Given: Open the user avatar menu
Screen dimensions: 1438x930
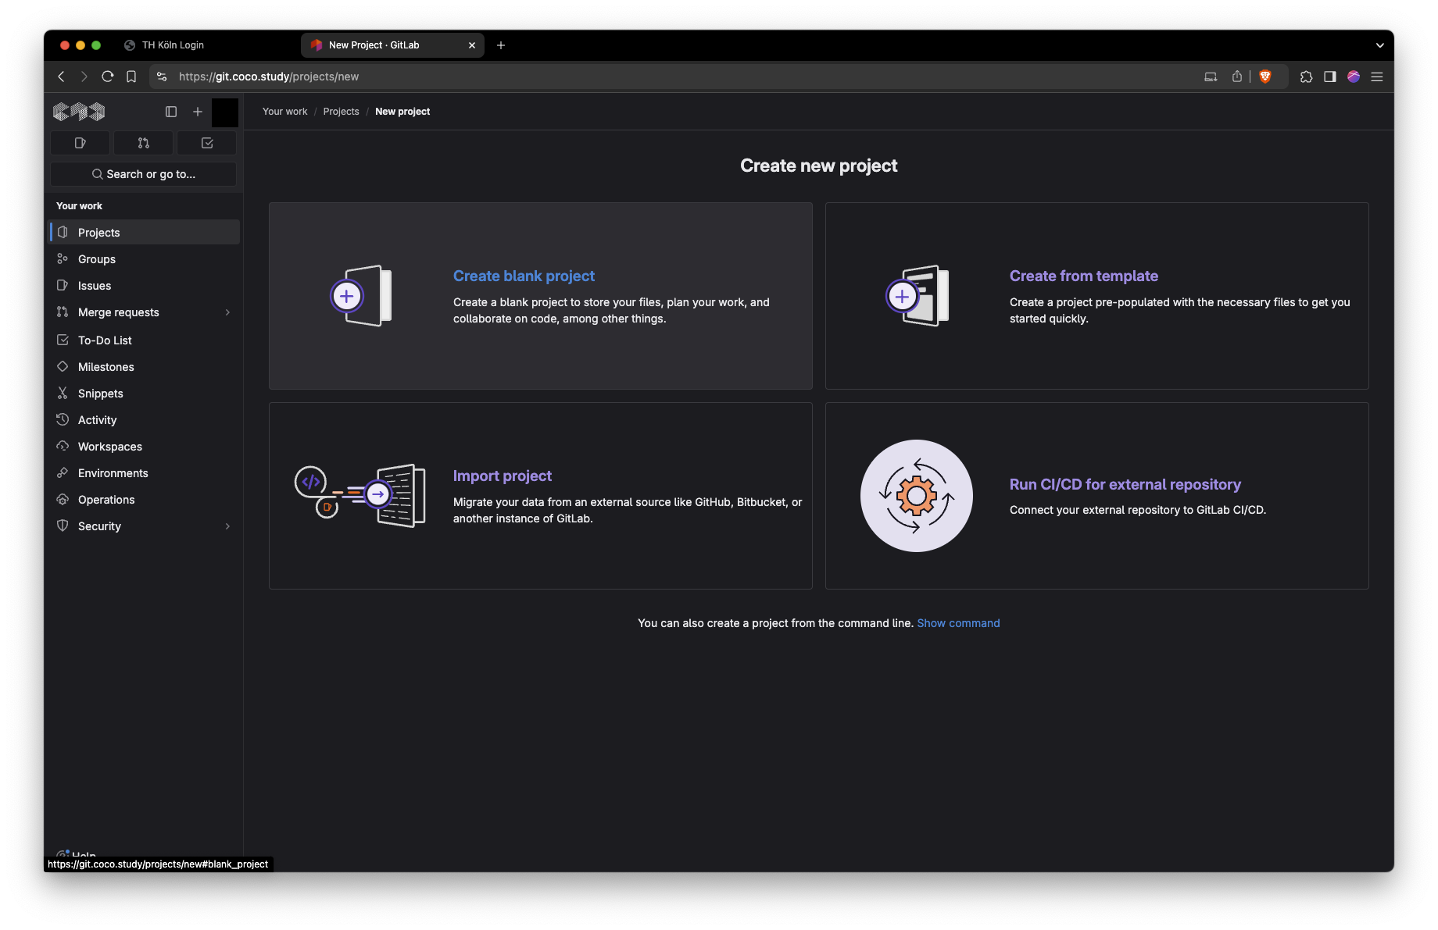Looking at the screenshot, I should pos(225,112).
